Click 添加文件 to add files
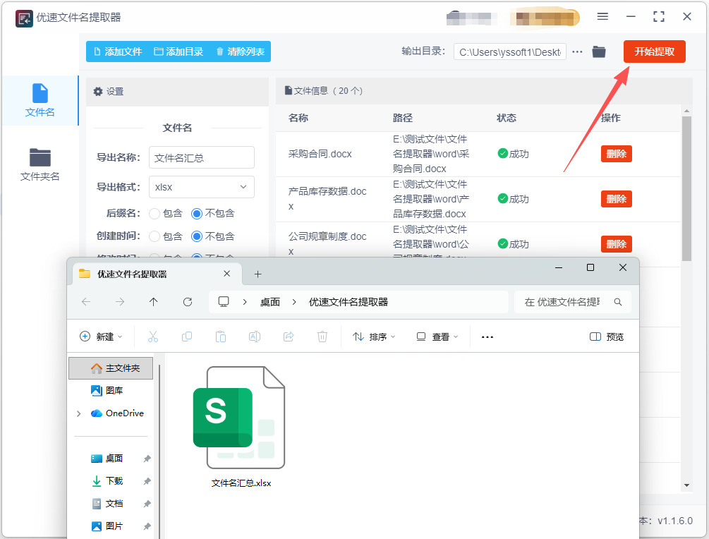 click(x=118, y=52)
